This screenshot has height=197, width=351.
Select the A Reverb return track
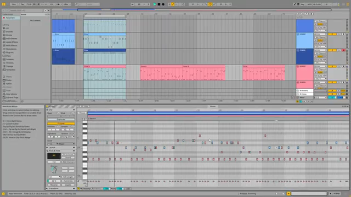click(305, 90)
